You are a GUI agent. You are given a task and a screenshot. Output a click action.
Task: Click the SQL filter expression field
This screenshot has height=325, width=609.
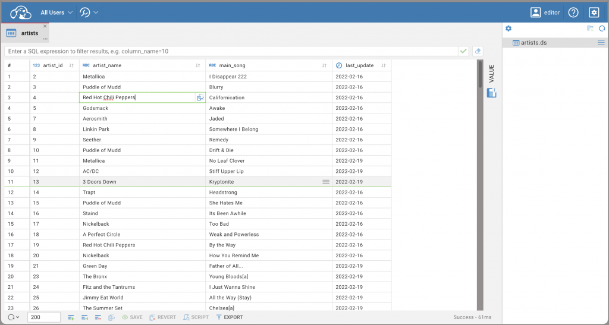click(x=231, y=51)
